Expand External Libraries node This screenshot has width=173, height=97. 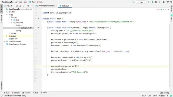4,41
